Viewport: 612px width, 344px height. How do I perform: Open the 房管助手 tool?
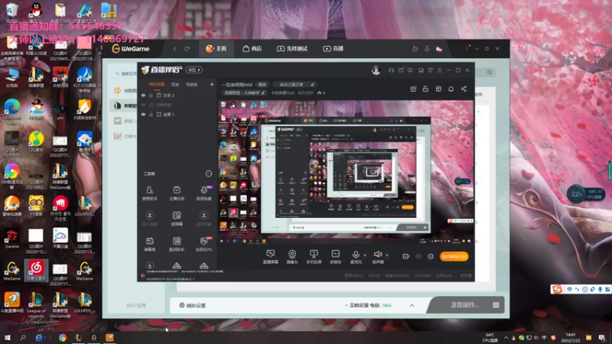(149, 193)
